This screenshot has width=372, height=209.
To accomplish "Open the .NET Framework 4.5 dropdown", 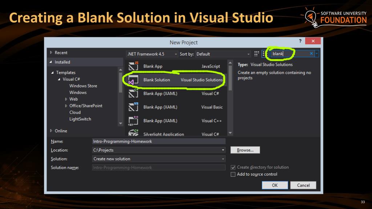I will pyautogui.click(x=152, y=54).
